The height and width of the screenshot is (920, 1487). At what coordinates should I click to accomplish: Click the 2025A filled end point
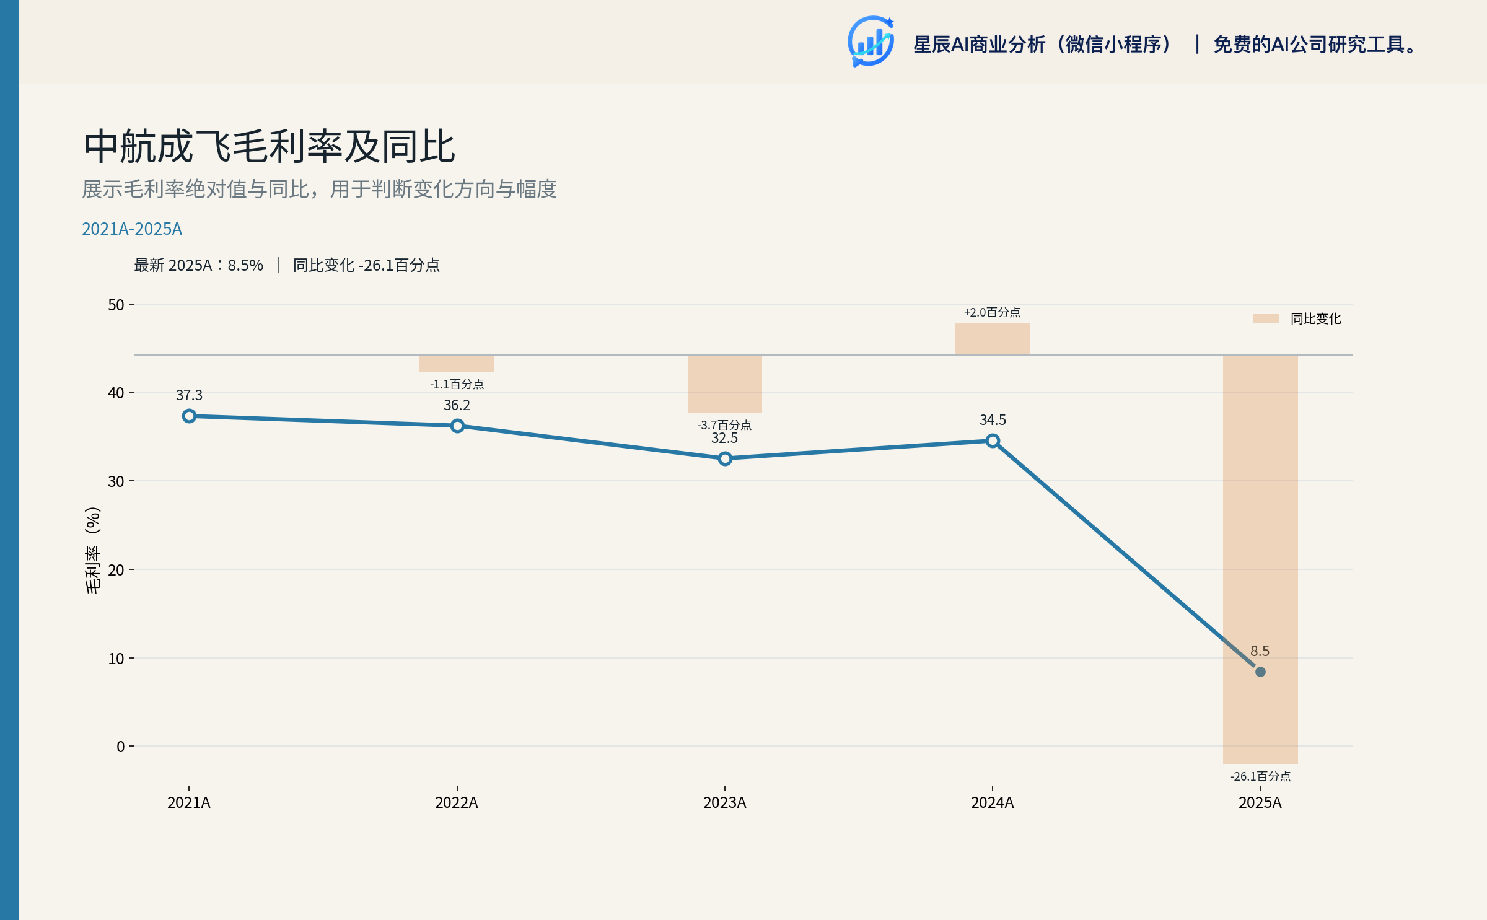click(x=1260, y=672)
